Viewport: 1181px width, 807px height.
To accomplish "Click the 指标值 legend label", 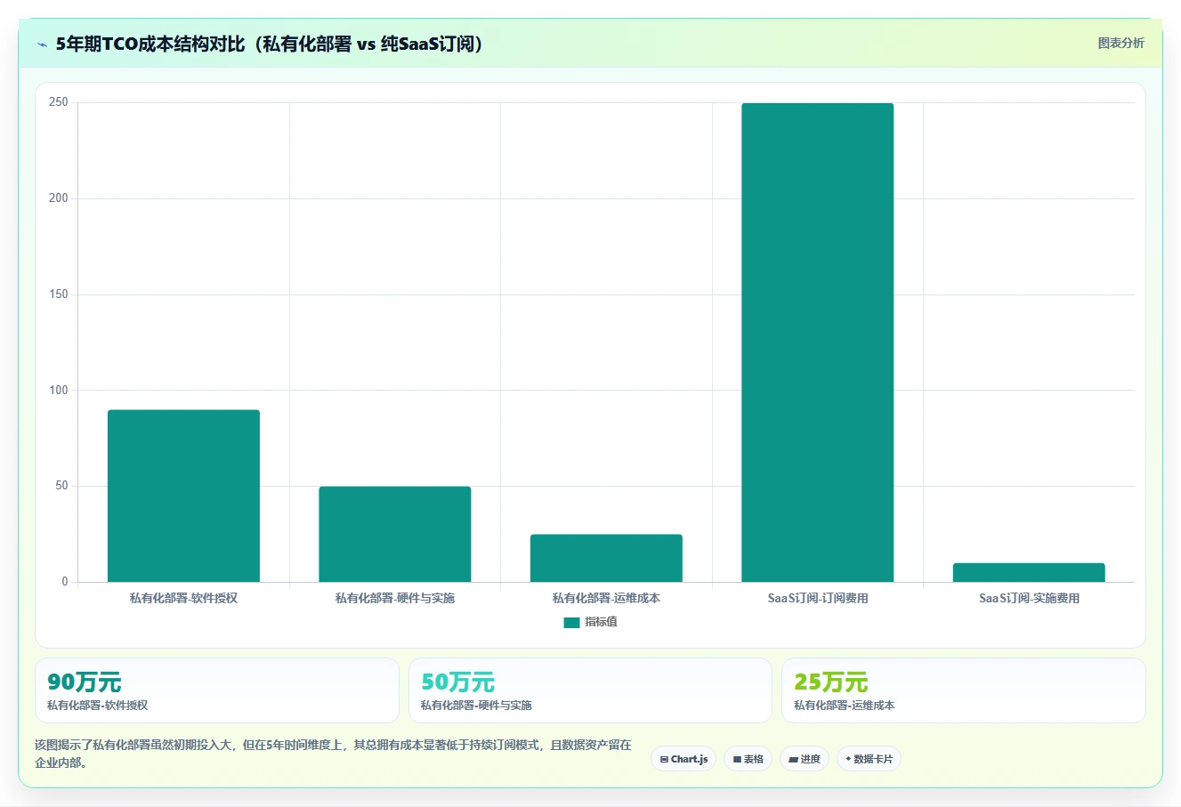I will tap(601, 622).
